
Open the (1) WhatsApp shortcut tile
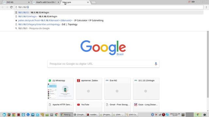point(60,89)
